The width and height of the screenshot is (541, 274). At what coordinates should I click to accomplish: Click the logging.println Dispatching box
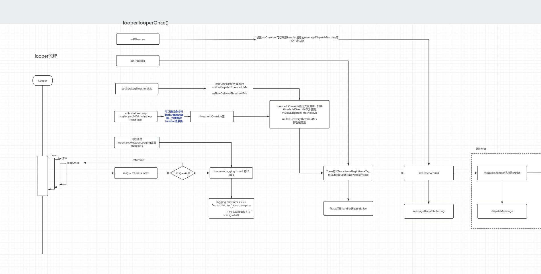(x=231, y=209)
